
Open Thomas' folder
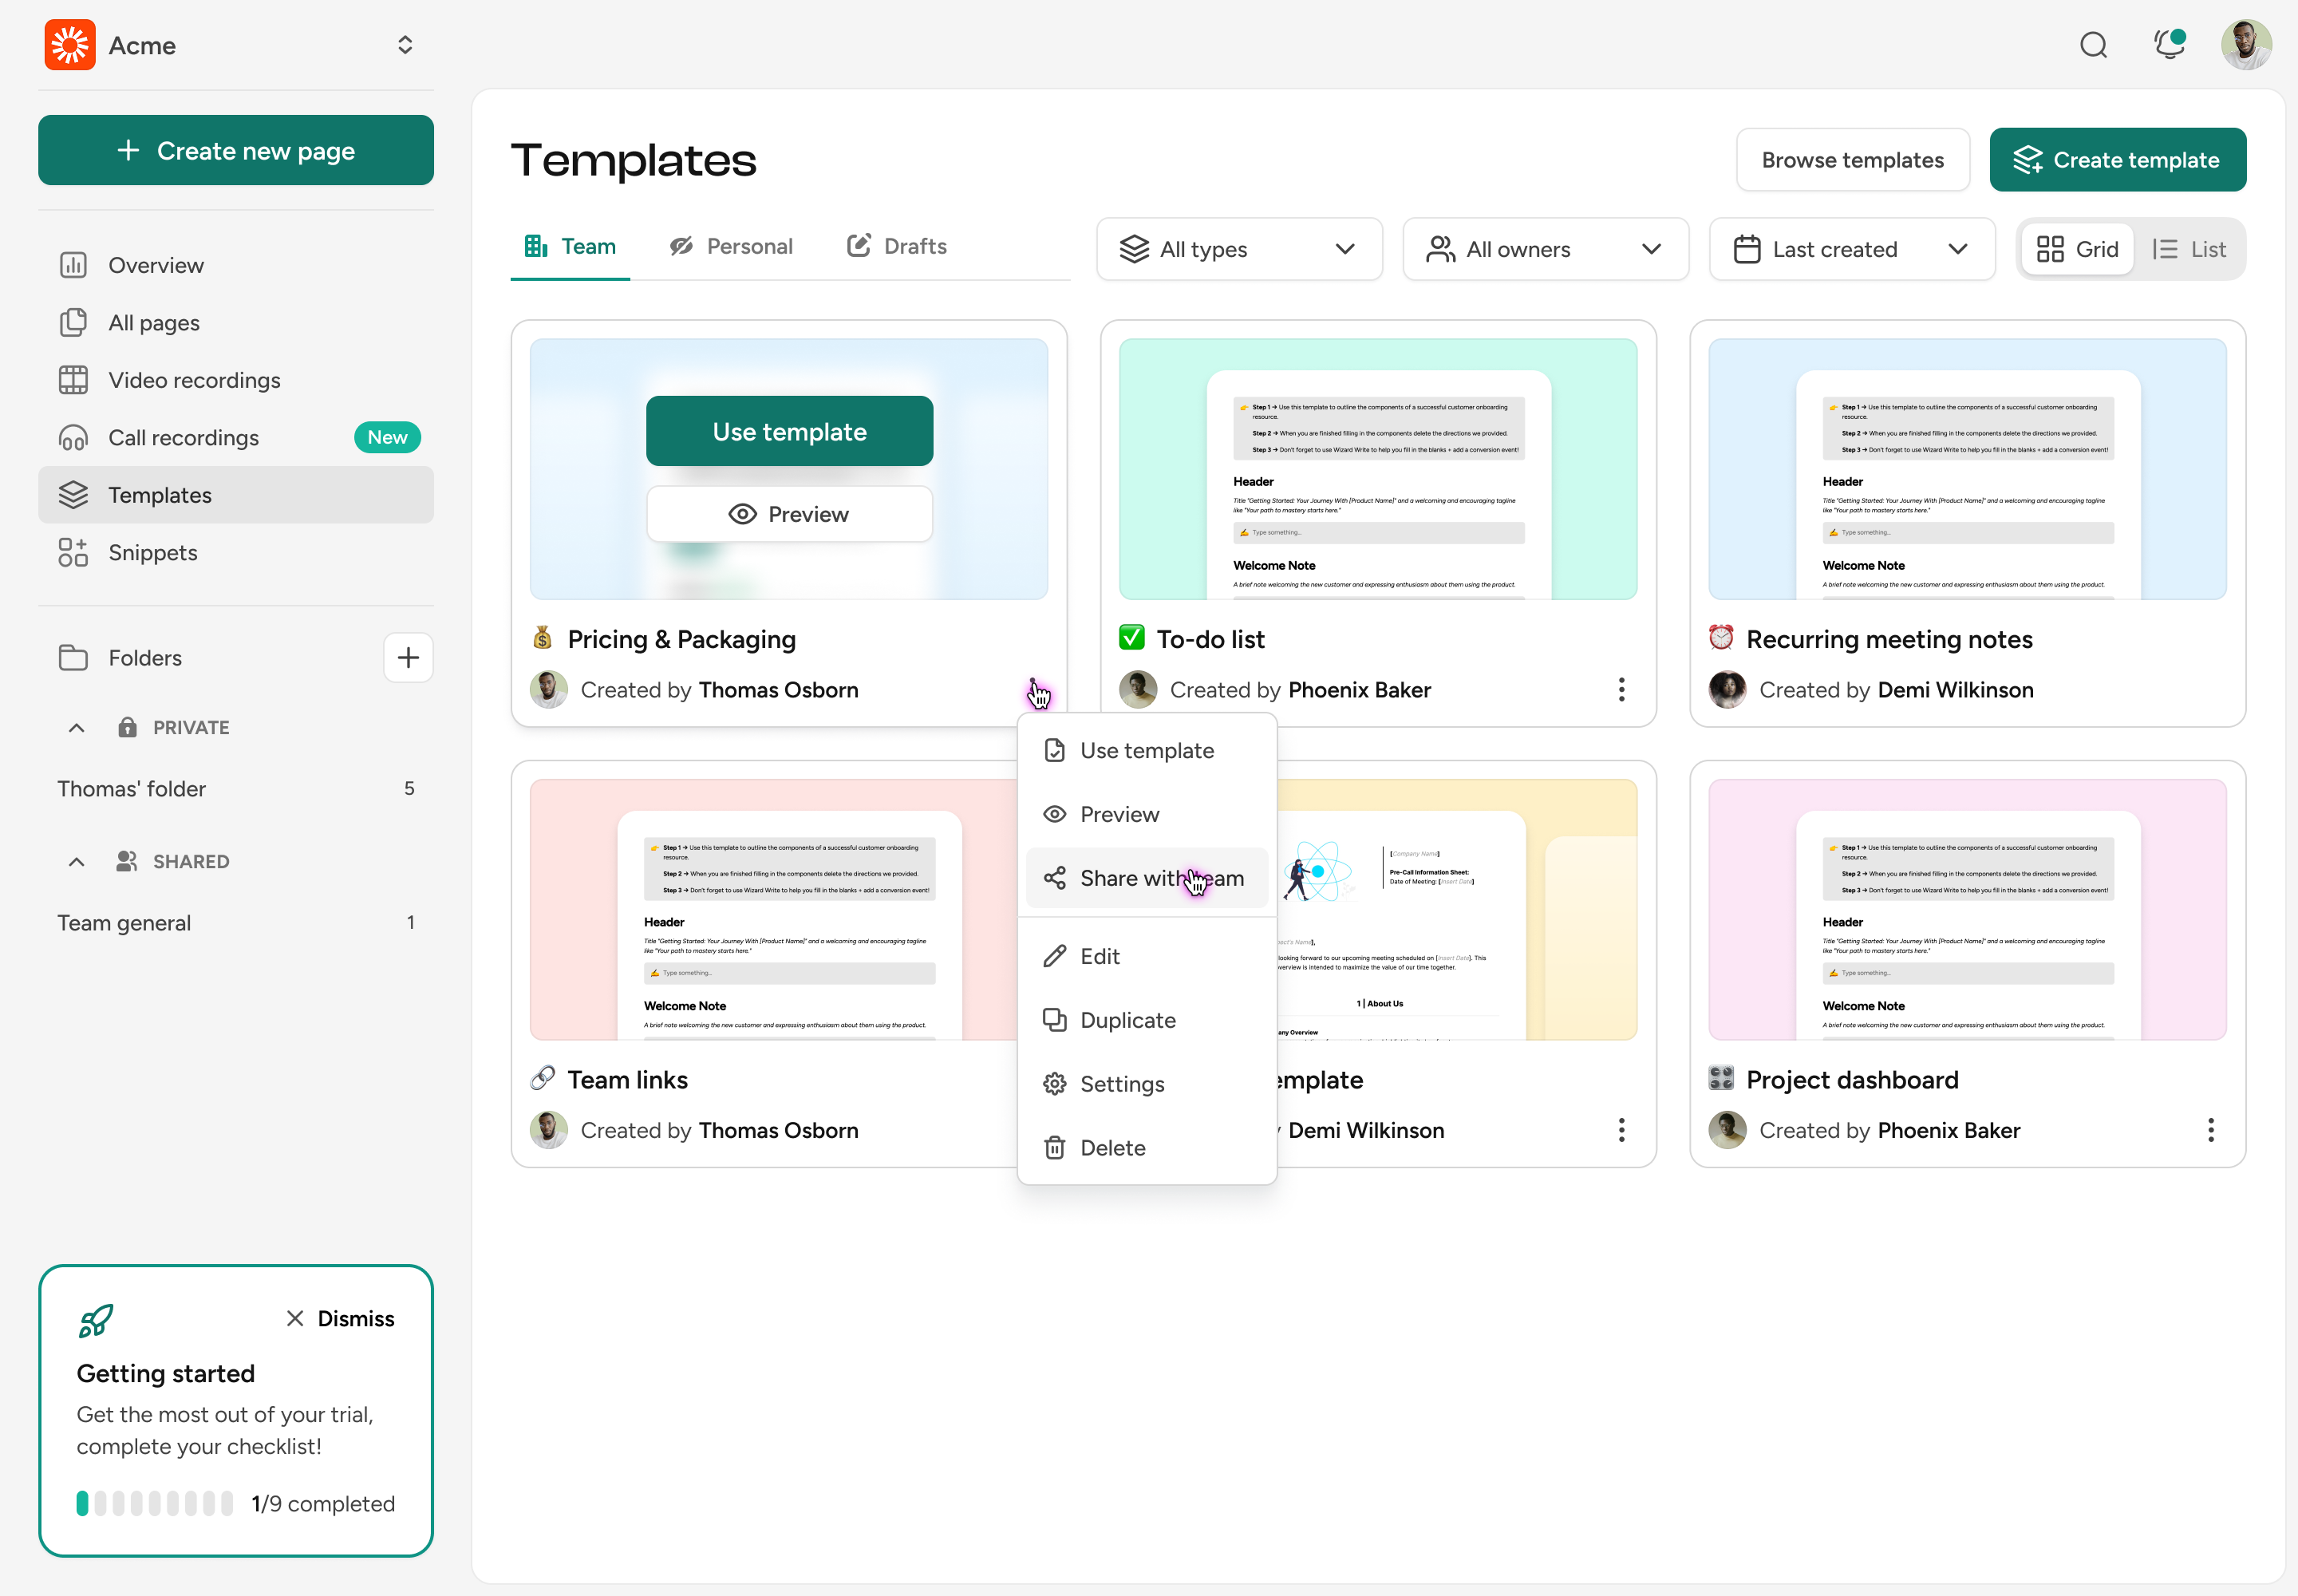(236, 789)
